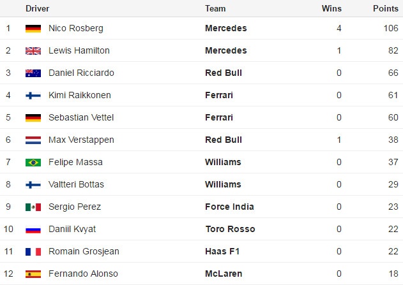Sort standings by Points column header
Viewport: 403px width, 285px height.
point(386,9)
